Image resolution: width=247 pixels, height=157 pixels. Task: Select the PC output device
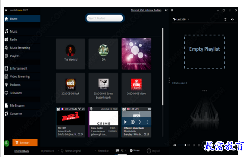[x=120, y=150]
